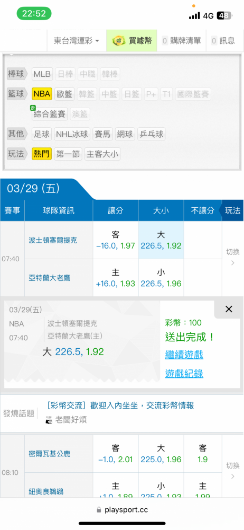Tap the 22:52 status bar clock

[34, 14]
